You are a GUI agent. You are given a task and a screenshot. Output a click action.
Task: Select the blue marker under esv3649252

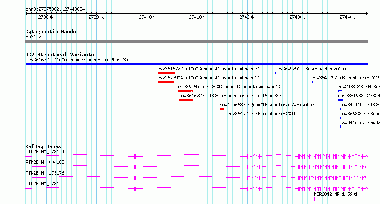point(312,82)
